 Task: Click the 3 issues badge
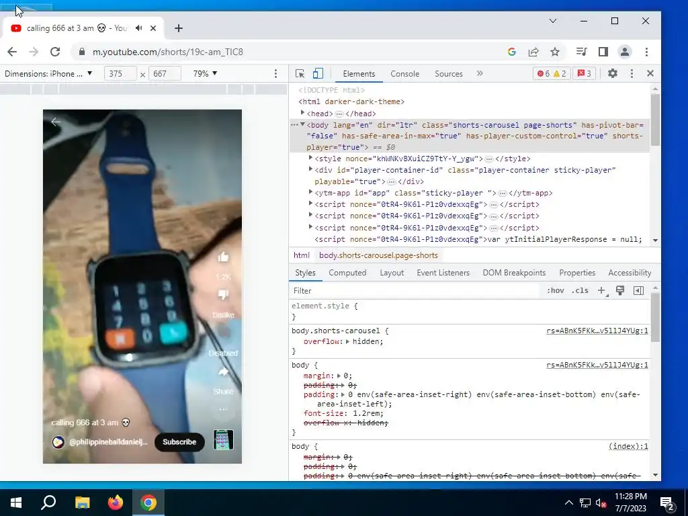pos(585,74)
